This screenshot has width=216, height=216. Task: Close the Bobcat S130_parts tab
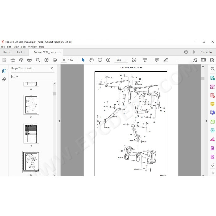60,52
